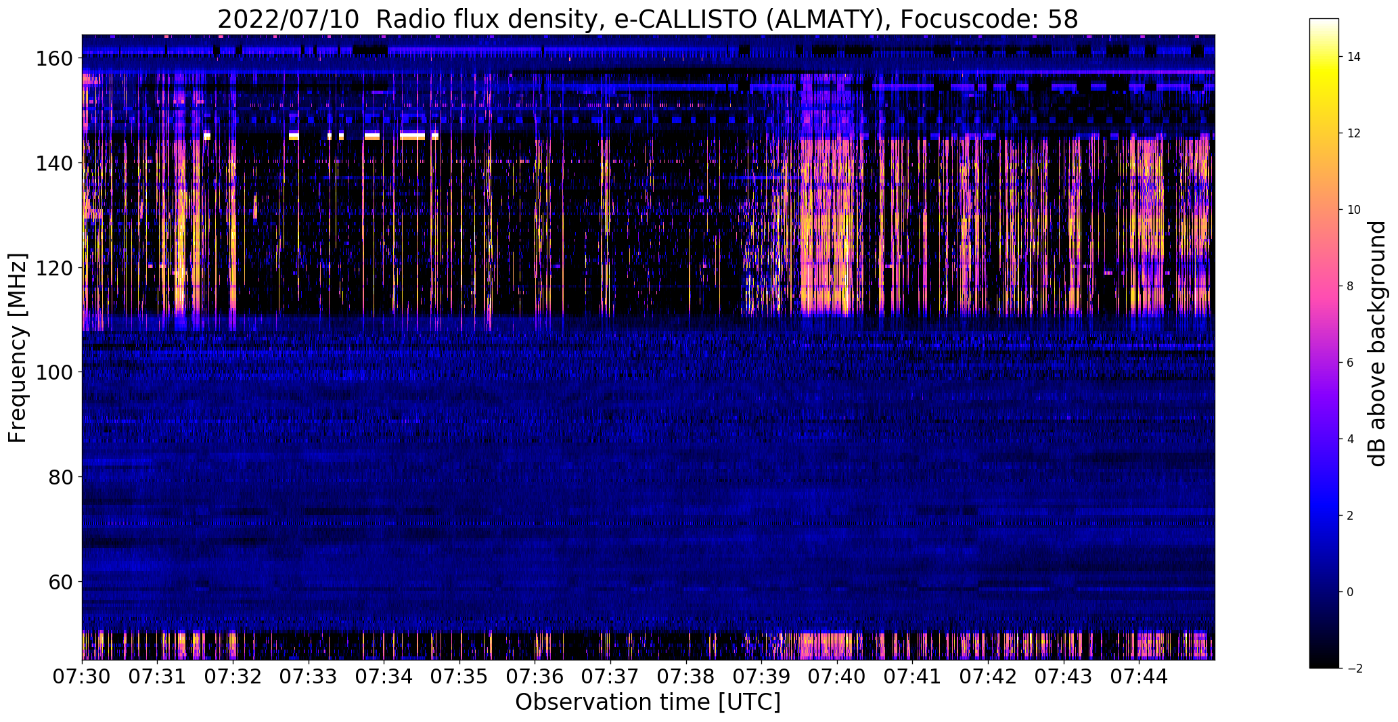Click the 'Frequency [MHz]' axis label
1398x722 pixels.
pos(18,348)
